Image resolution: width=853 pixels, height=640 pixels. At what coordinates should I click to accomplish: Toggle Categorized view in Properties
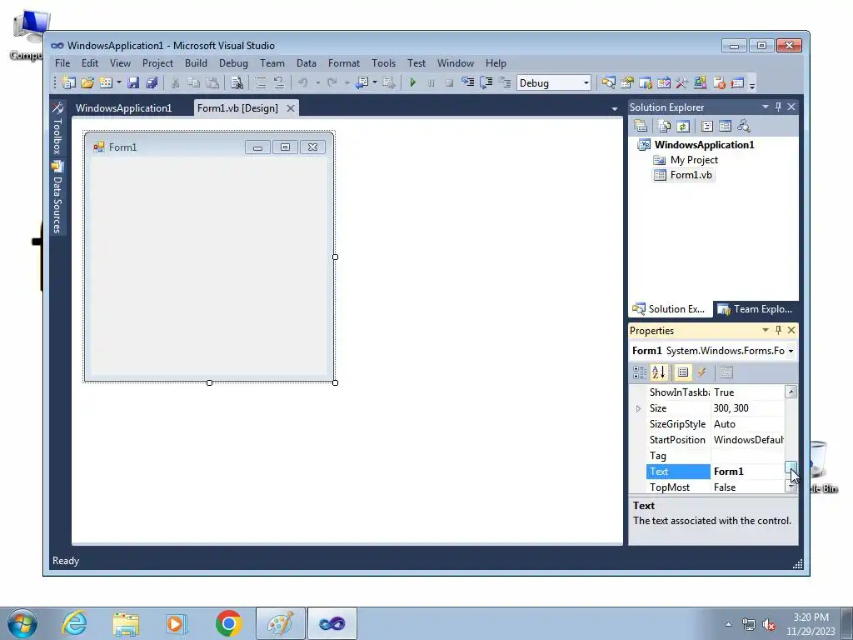point(640,372)
